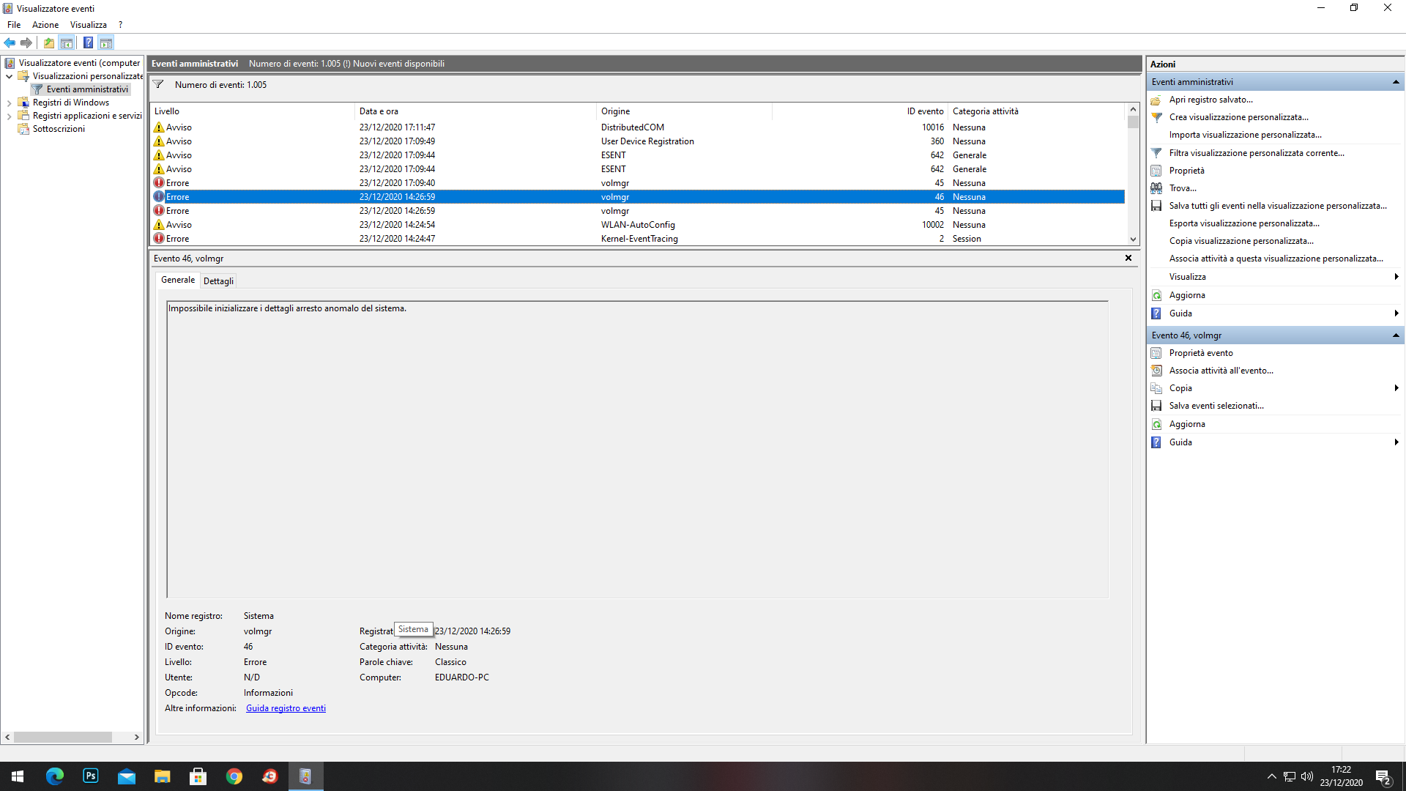Image resolution: width=1406 pixels, height=791 pixels.
Task: Open the Guida registro eventi link
Action: point(286,708)
